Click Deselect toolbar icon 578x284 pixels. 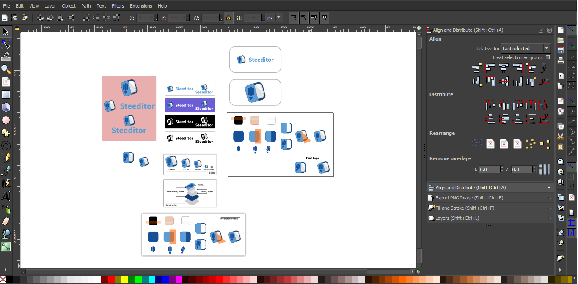pos(25,18)
